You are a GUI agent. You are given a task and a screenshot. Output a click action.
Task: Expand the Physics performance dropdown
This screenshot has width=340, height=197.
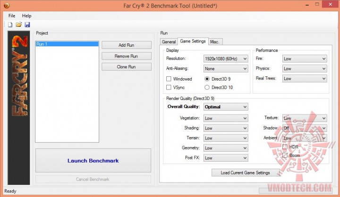[305, 69]
